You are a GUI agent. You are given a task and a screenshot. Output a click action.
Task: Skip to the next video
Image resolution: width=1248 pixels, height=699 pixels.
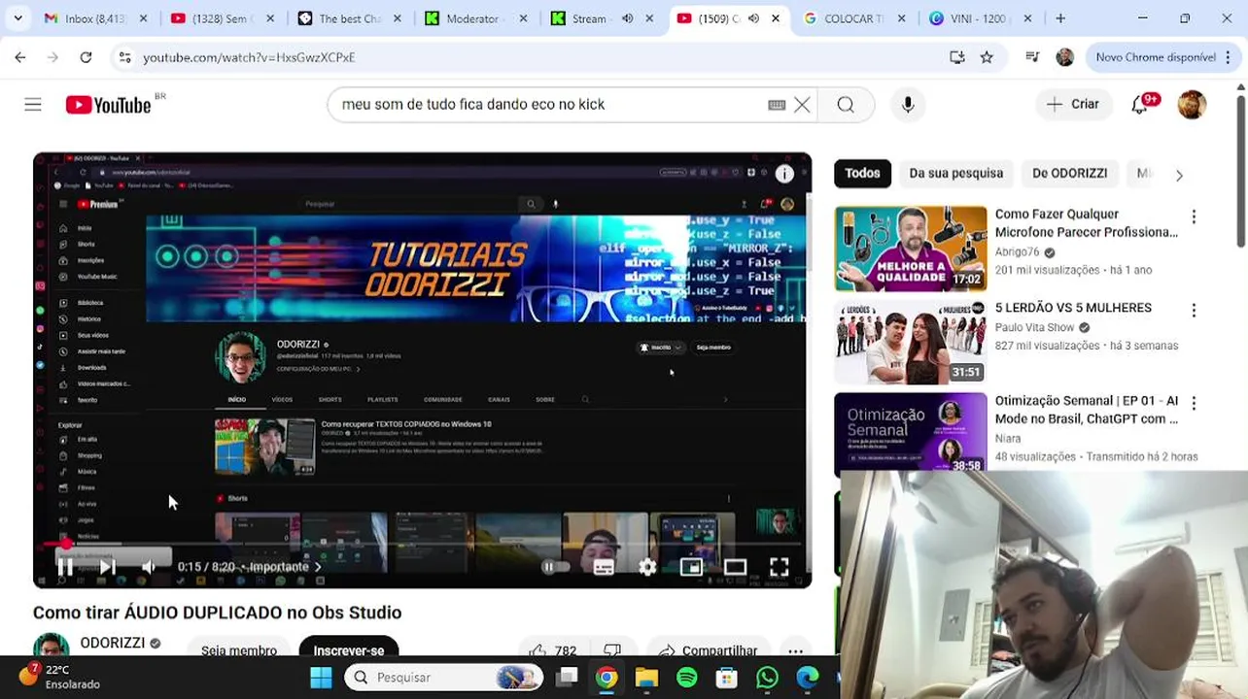(108, 567)
